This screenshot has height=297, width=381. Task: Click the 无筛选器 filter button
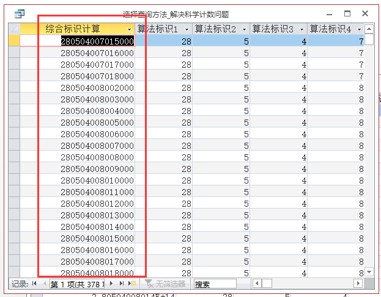[x=165, y=284]
